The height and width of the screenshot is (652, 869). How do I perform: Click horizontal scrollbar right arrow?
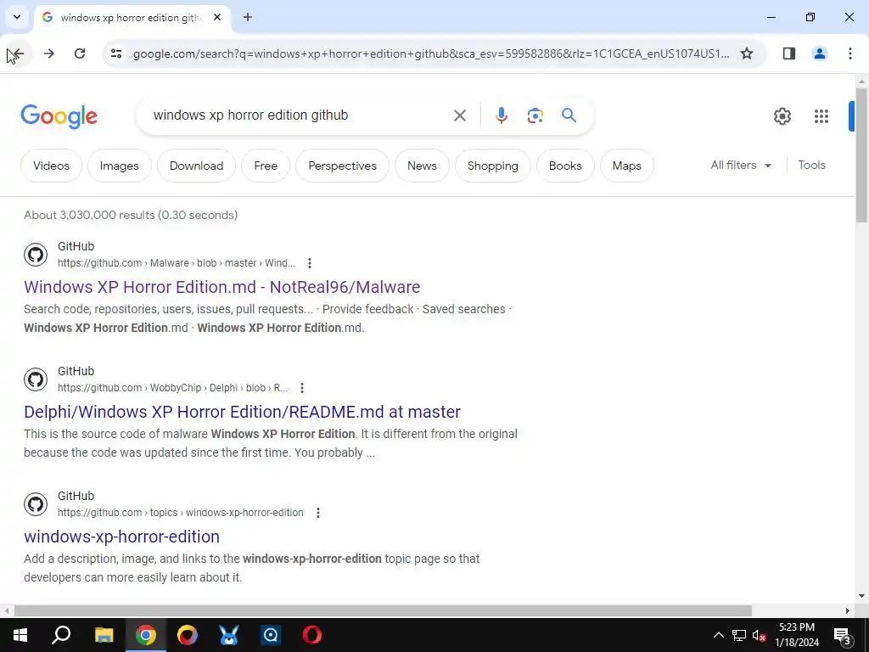[x=848, y=610]
